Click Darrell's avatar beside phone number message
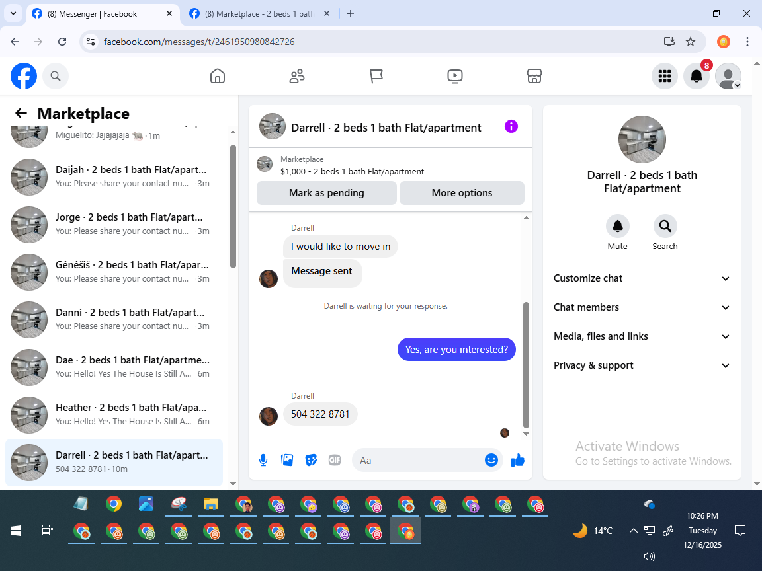This screenshot has height=571, width=762. click(x=269, y=416)
